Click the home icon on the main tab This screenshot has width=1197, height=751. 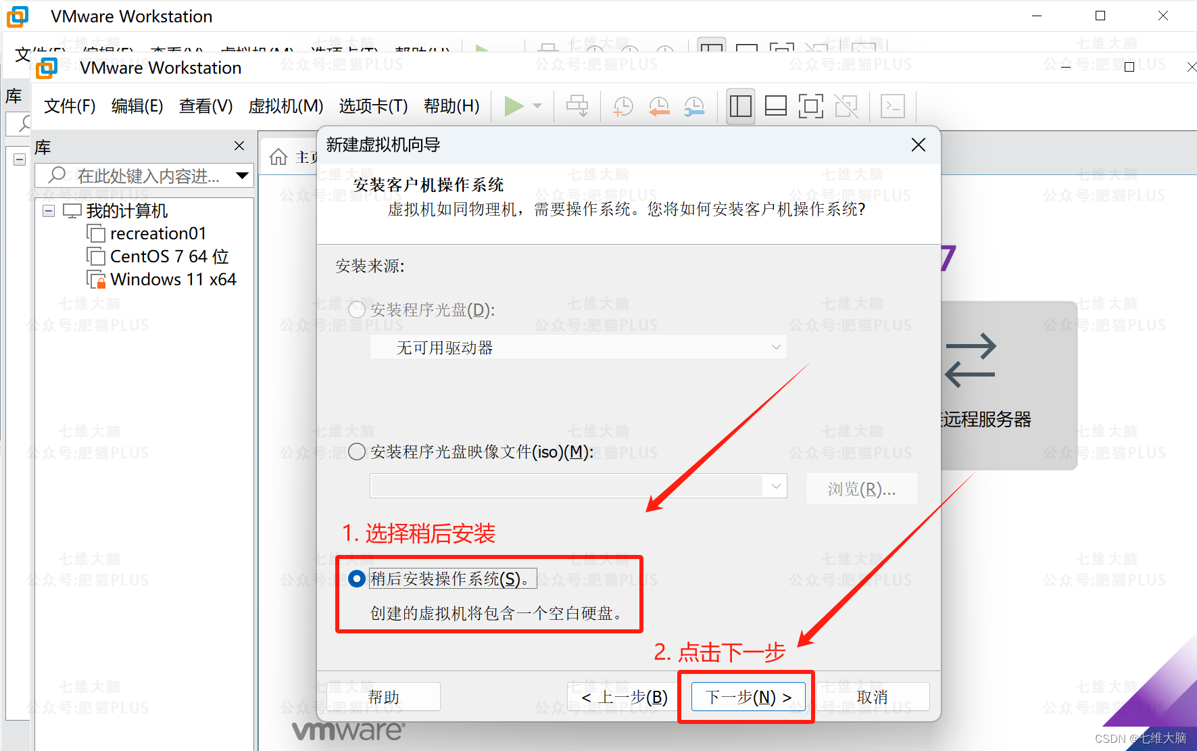pos(278,157)
